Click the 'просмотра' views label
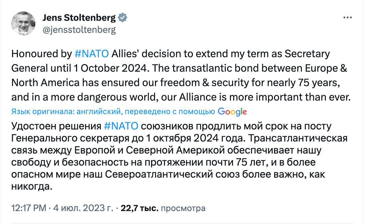The width and height of the screenshot is (365, 224). [x=183, y=208]
